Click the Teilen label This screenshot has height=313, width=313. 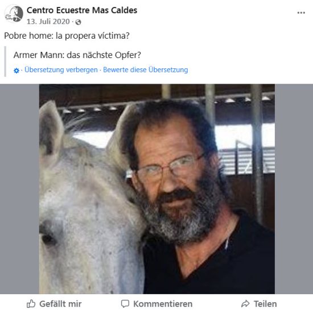pyautogui.click(x=265, y=304)
